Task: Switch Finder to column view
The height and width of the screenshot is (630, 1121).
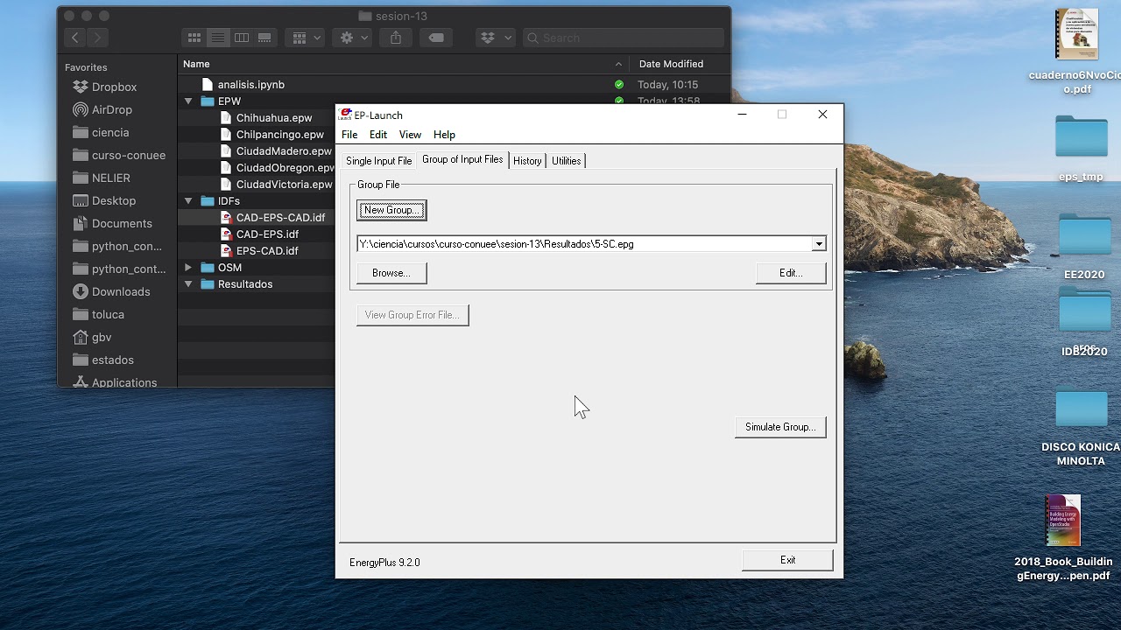Action: point(242,38)
